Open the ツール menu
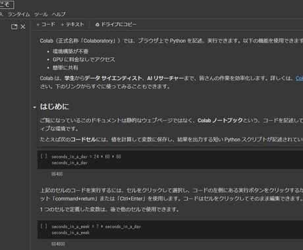Image resolution: width=303 pixels, height=250 pixels. (41, 14)
